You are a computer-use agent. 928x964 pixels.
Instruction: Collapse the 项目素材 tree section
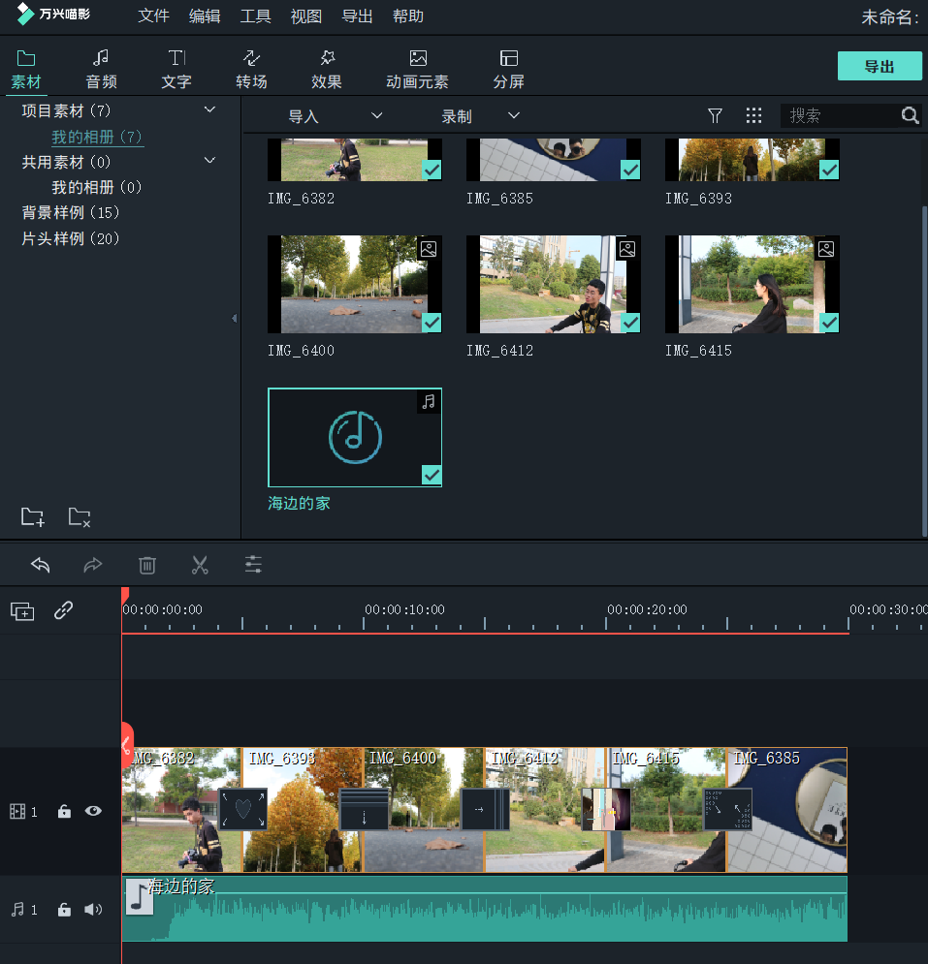[209, 110]
